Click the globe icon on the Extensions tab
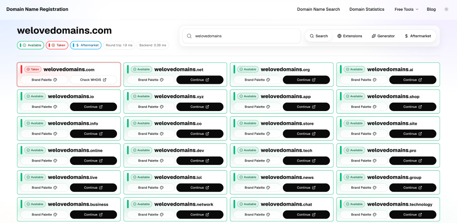This screenshot has height=223, width=457. tap(339, 36)
